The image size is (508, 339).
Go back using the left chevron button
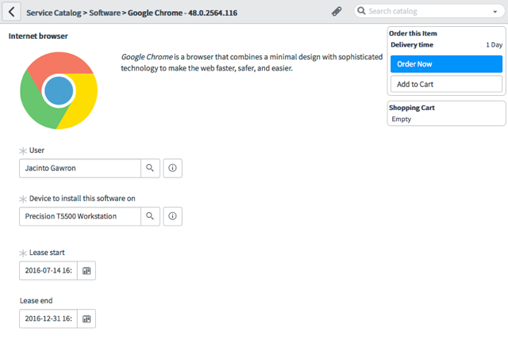click(x=12, y=12)
